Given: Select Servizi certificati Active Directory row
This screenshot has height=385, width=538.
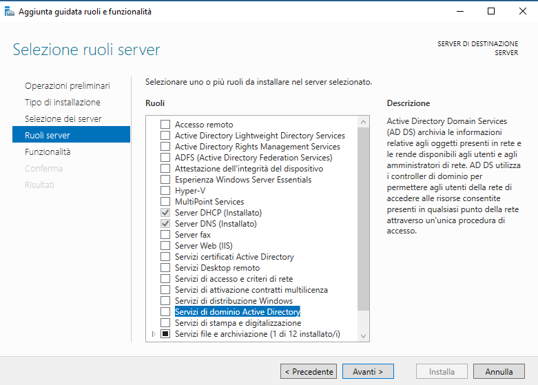Looking at the screenshot, I should click(x=234, y=257).
